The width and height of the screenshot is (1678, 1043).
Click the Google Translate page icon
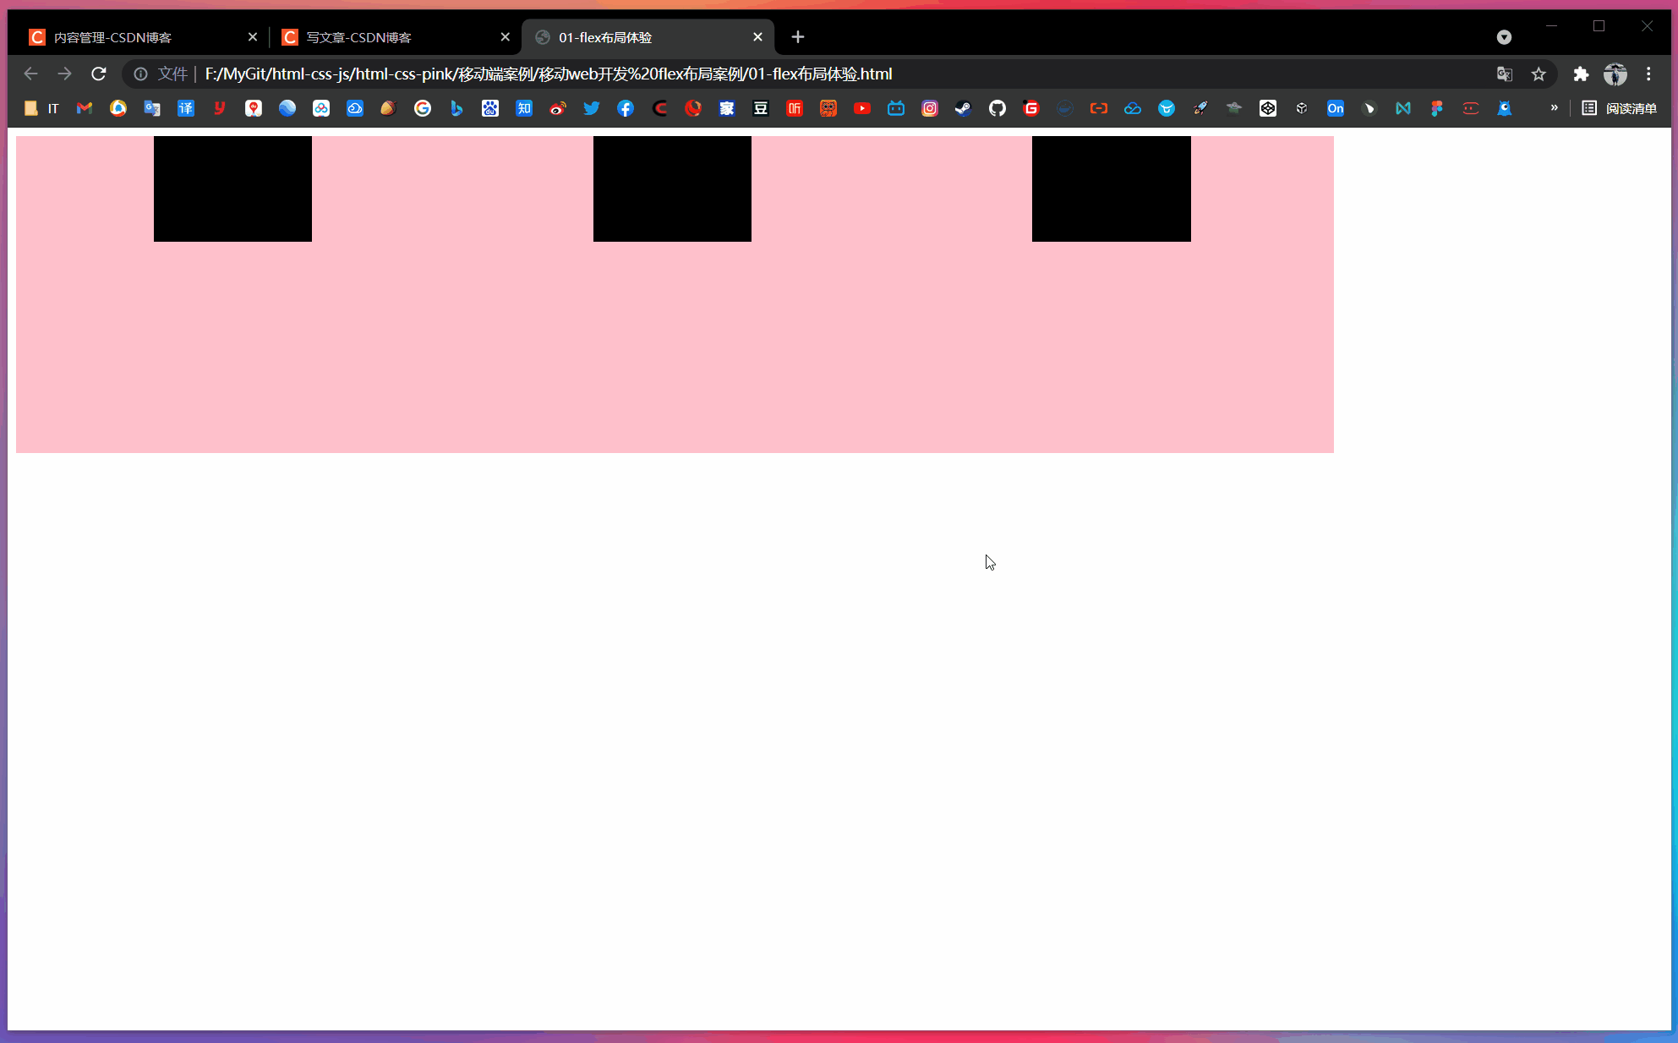(1505, 74)
